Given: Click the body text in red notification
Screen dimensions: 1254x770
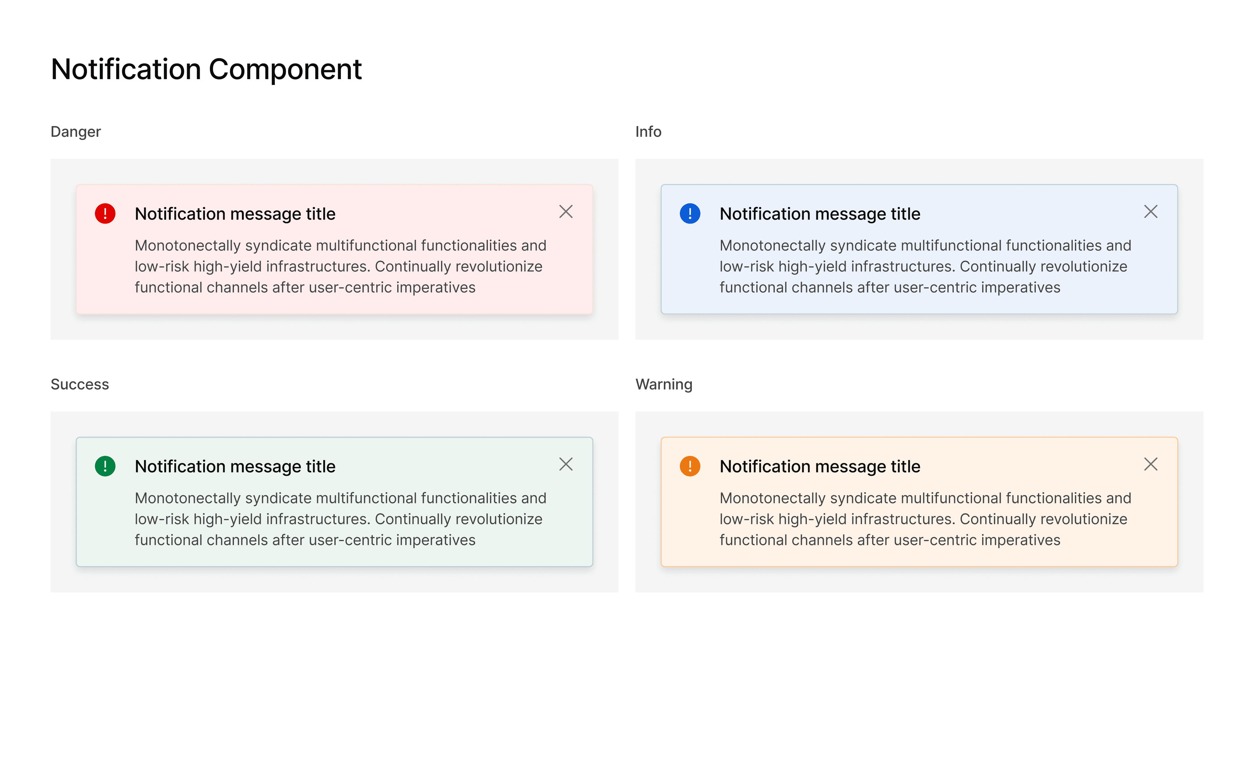Looking at the screenshot, I should 340,266.
